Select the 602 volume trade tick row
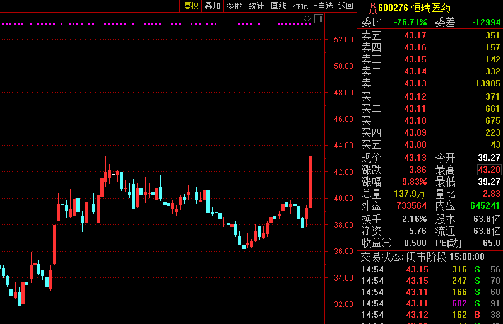The image size is (503, 324). point(430,303)
